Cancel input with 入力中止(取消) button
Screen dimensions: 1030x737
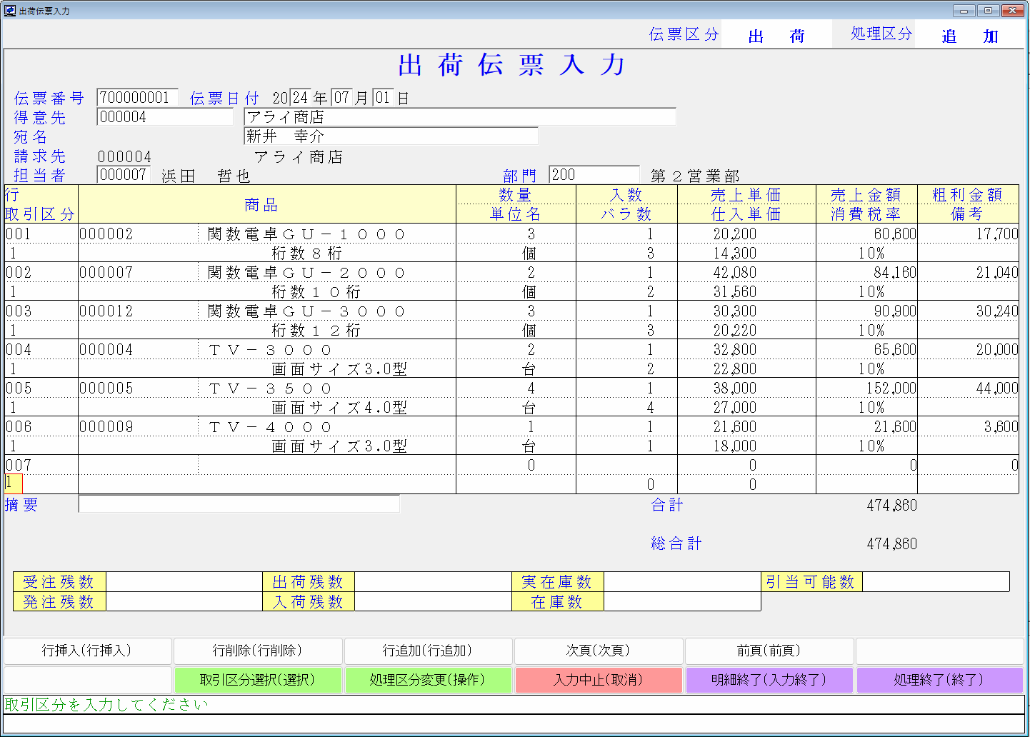point(599,680)
